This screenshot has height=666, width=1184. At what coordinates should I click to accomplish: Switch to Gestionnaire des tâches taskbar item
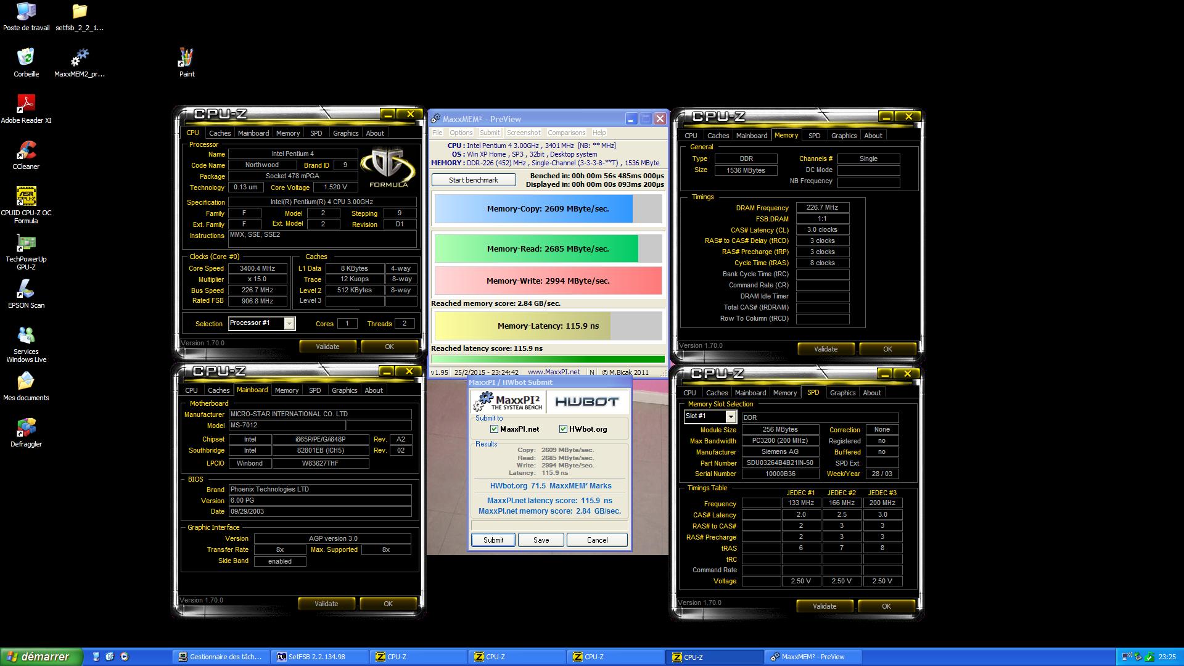click(221, 657)
